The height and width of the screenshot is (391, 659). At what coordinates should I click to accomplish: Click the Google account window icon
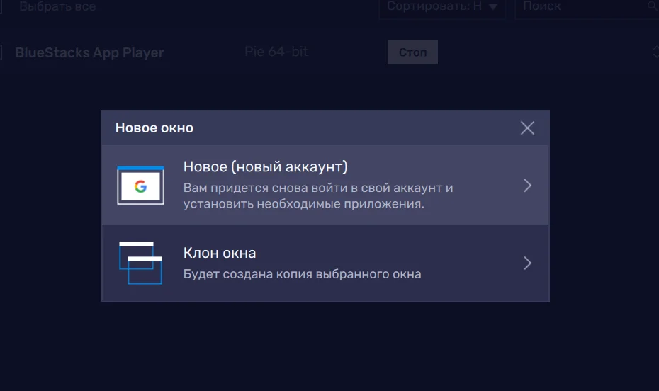[x=140, y=186]
